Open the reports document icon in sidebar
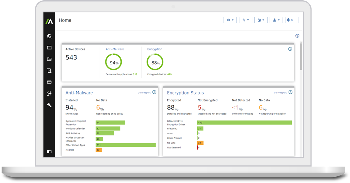This screenshot has height=183, width=350. 49,70
